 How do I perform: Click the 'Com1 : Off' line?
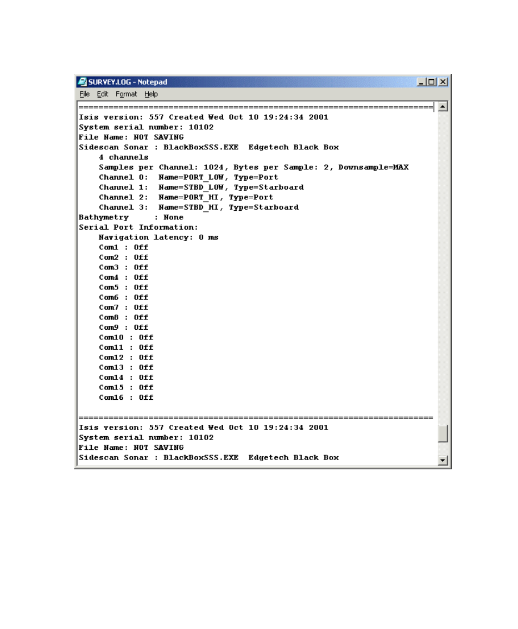pyautogui.click(x=123, y=248)
